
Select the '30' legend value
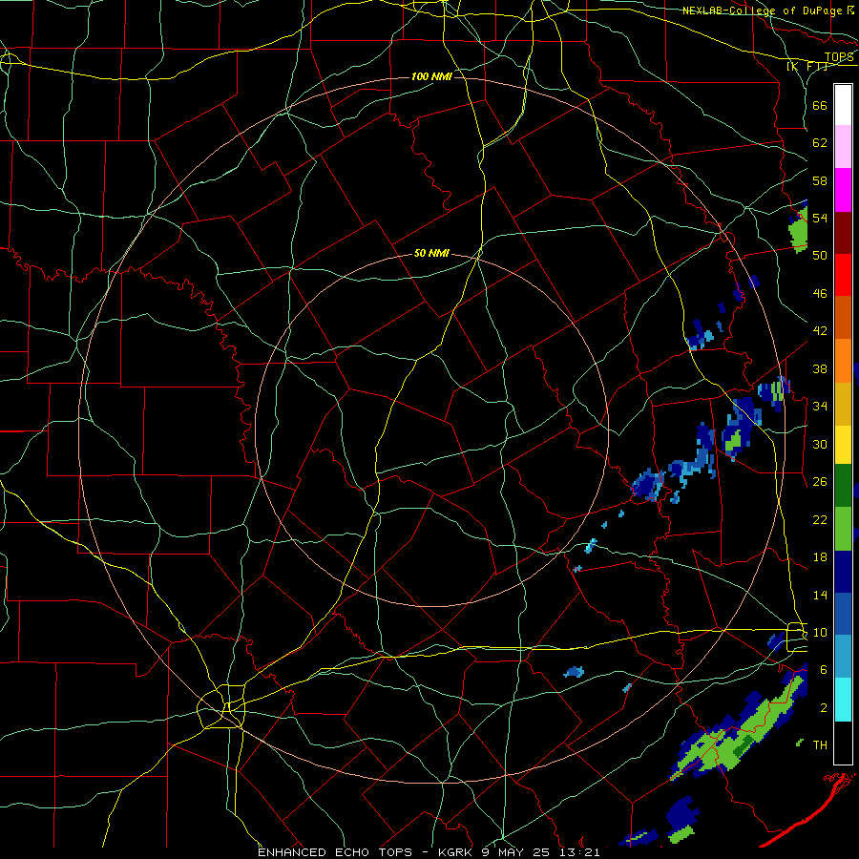[820, 444]
